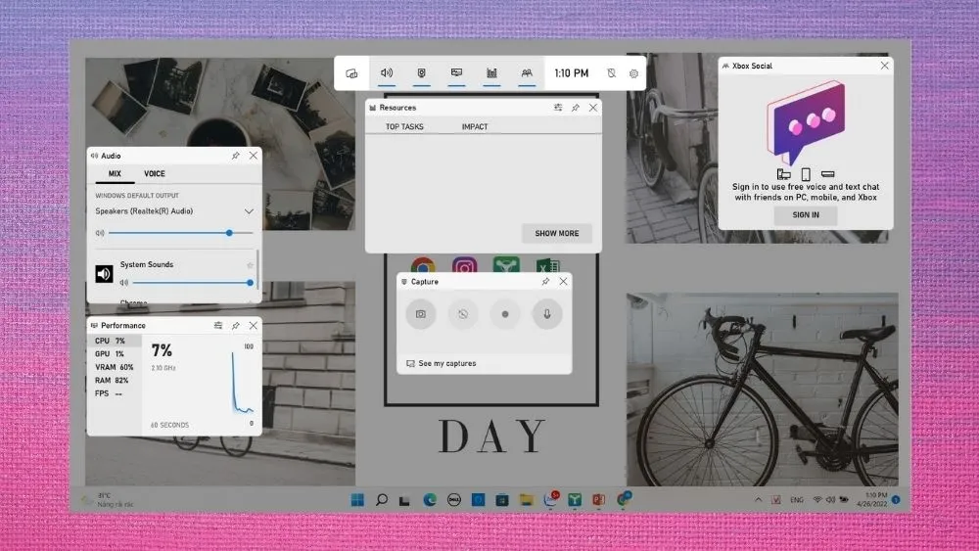
Task: Toggle the Xbox Social widget in toolbar
Action: click(527, 73)
